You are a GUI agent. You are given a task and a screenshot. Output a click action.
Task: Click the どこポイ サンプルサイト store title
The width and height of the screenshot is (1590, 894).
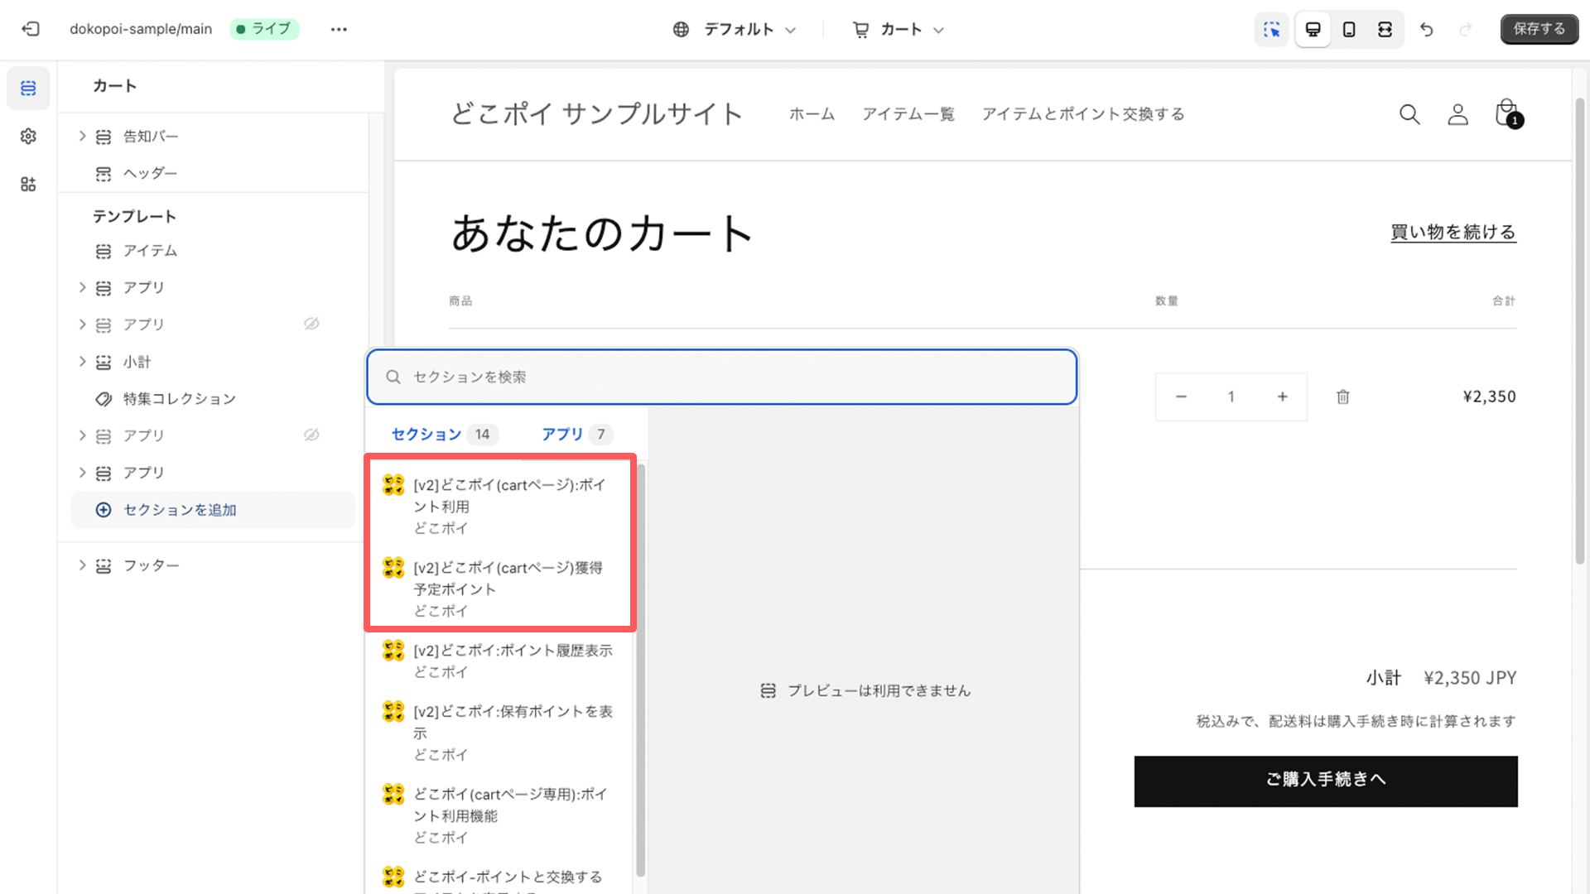(x=596, y=114)
